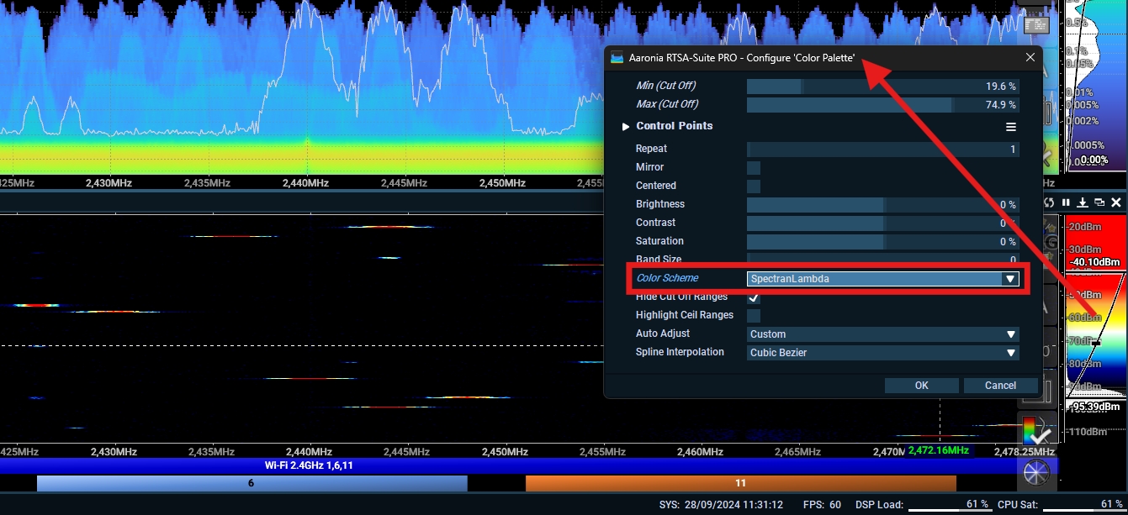This screenshot has width=1128, height=515.
Task: Click the color palette icon with checkmark
Action: click(x=1035, y=430)
